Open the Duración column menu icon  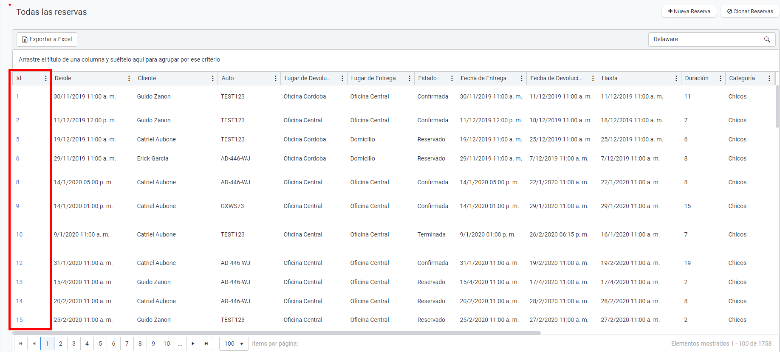point(721,78)
